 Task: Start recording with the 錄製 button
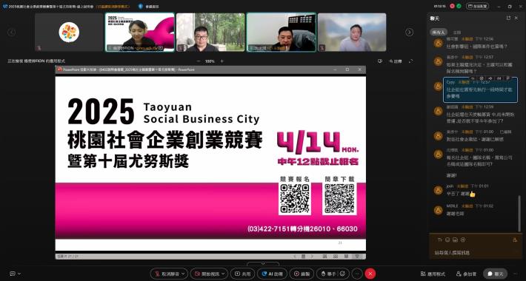pos(302,274)
